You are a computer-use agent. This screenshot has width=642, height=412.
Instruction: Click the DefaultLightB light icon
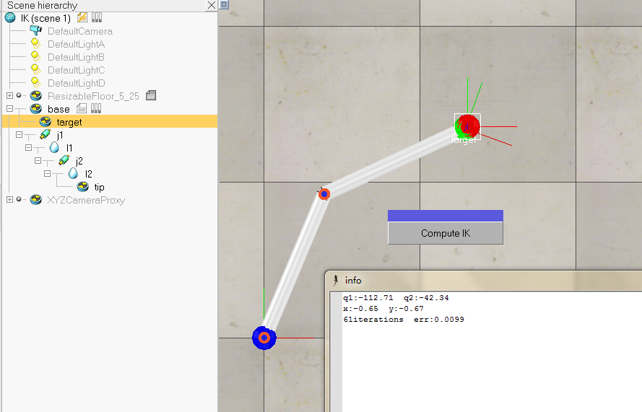pyautogui.click(x=35, y=57)
